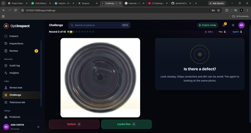251x133 pixels.
Task: Click the first green round progress dot
Action: coord(68,32)
